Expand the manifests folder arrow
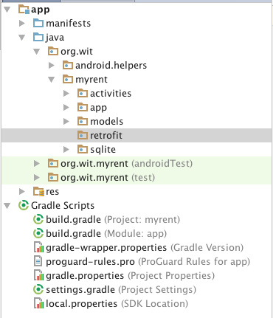 pos(22,24)
